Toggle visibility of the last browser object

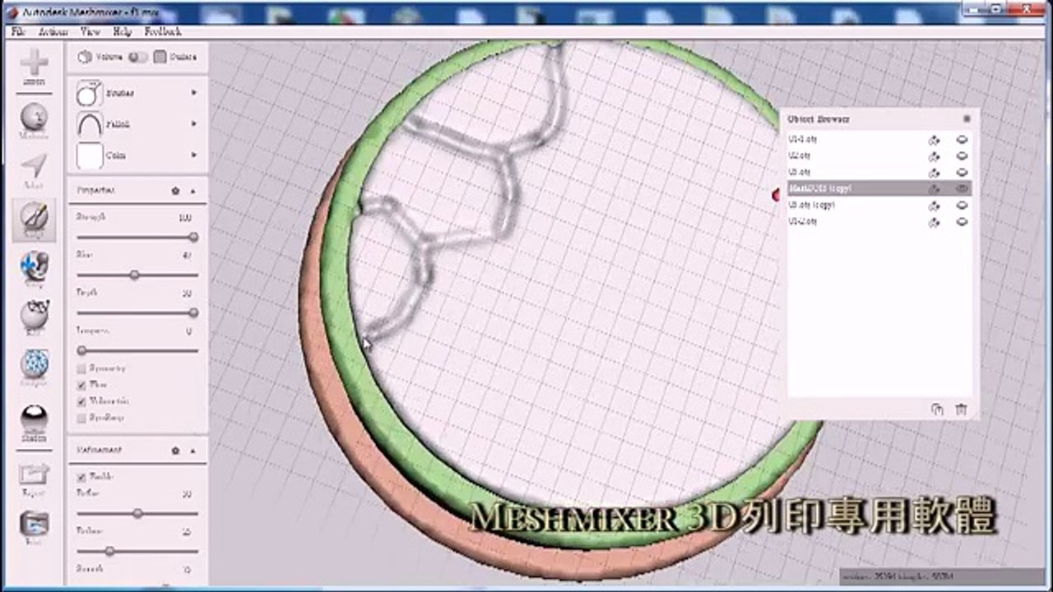point(962,222)
